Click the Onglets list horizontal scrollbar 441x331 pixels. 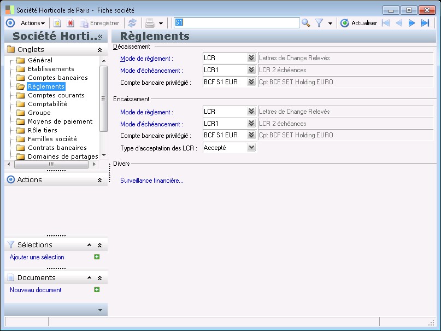tap(52, 164)
